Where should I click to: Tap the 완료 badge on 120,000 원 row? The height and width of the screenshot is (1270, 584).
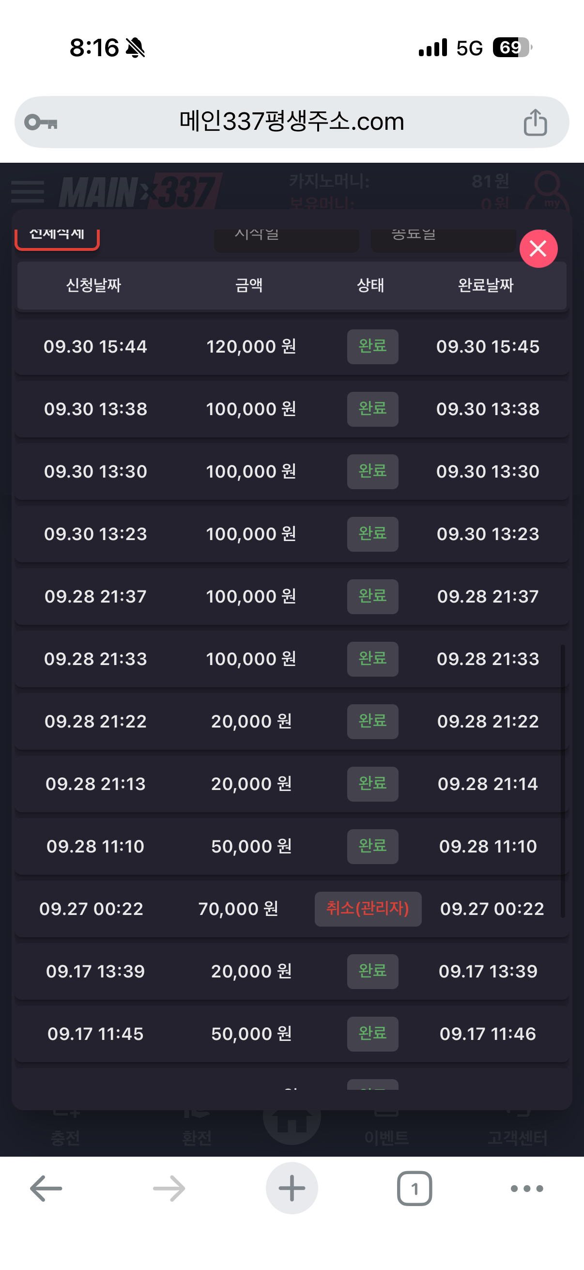pyautogui.click(x=372, y=347)
